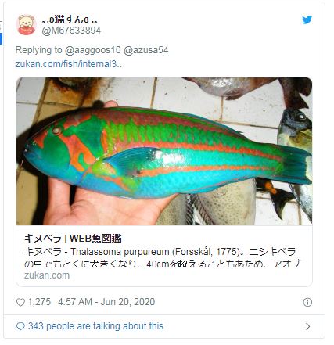Open the @azusa54 mention
The width and height of the screenshot is (334, 345).
(x=145, y=50)
